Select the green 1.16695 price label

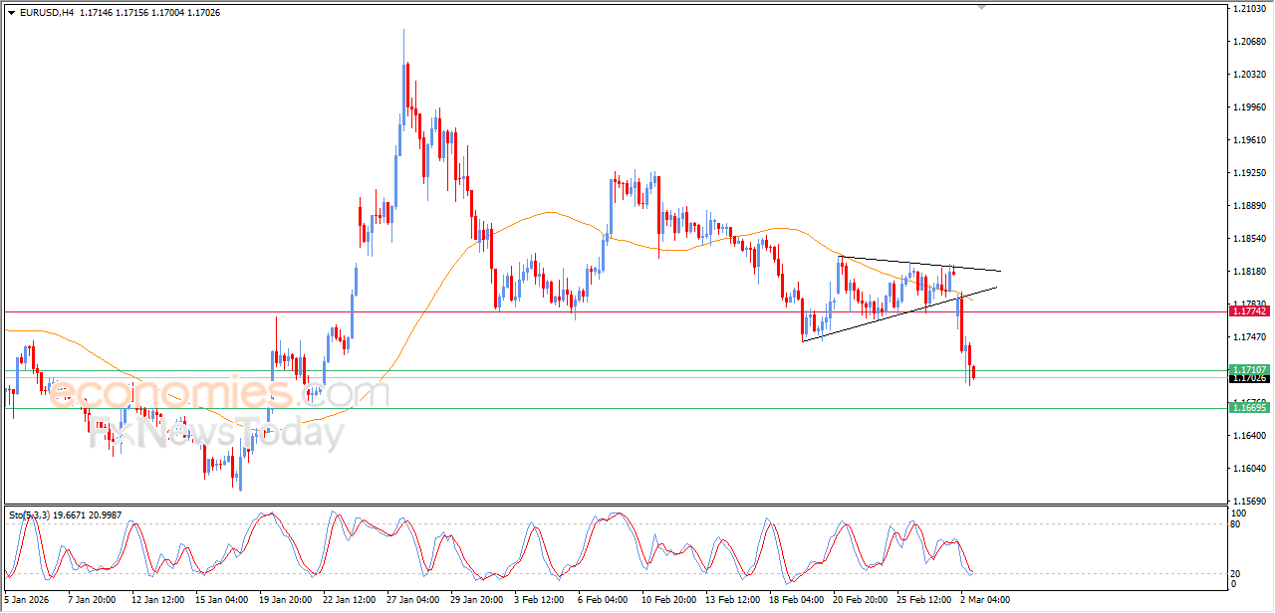point(1248,408)
